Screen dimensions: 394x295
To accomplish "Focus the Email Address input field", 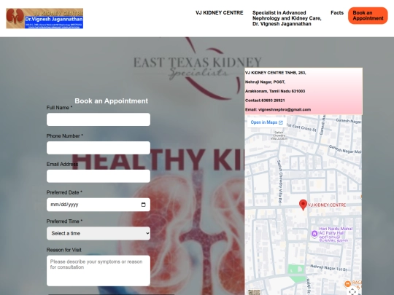I will [x=98, y=176].
